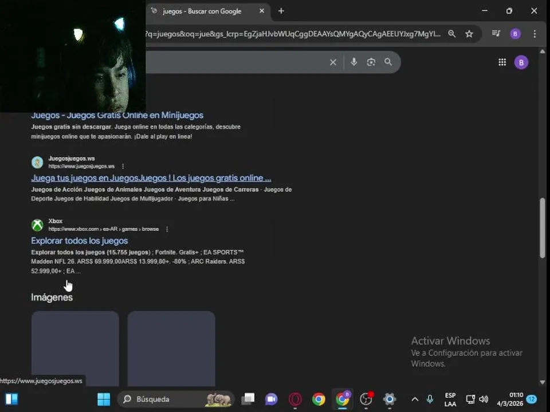Click the address bar URL field

tap(293, 34)
